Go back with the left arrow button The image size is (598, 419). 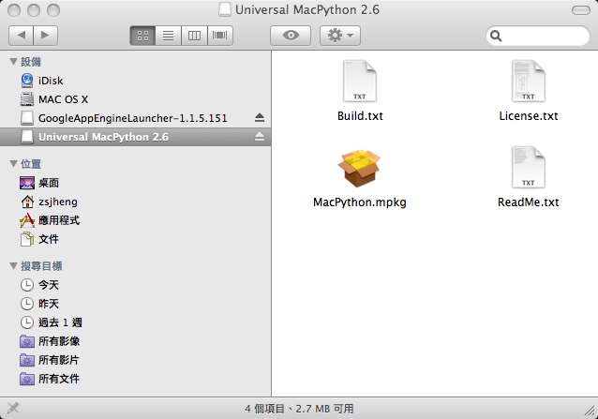click(x=21, y=36)
